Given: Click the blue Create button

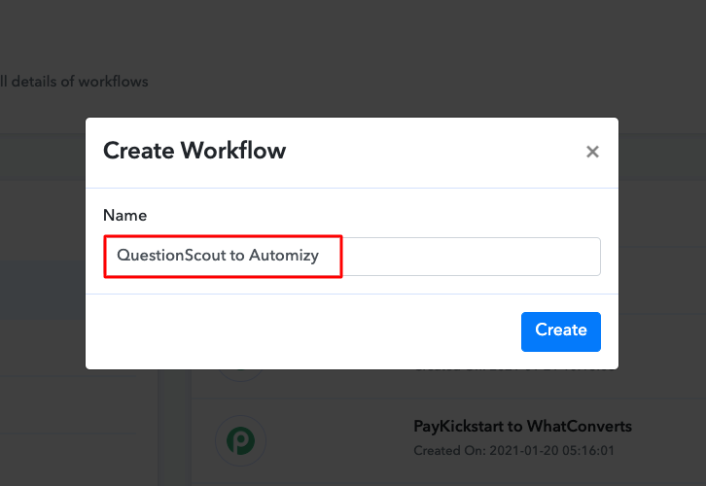Looking at the screenshot, I should click(x=560, y=331).
